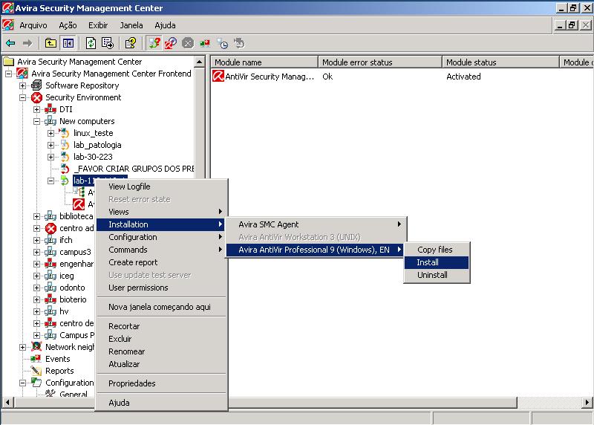Collapse the New computers node

tap(36, 122)
